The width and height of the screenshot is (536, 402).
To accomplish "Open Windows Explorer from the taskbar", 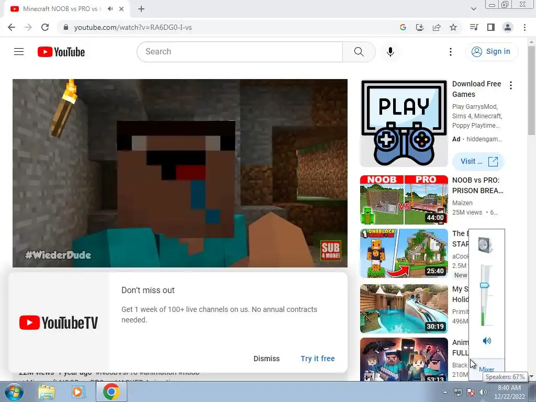I will [x=47, y=392].
